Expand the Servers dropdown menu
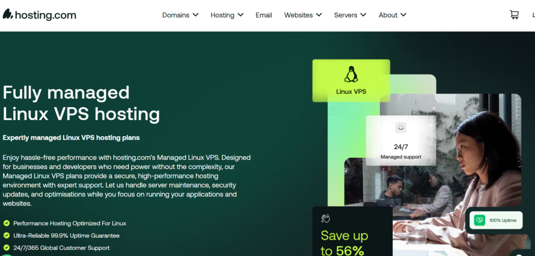The height and width of the screenshot is (256, 535). click(x=350, y=15)
